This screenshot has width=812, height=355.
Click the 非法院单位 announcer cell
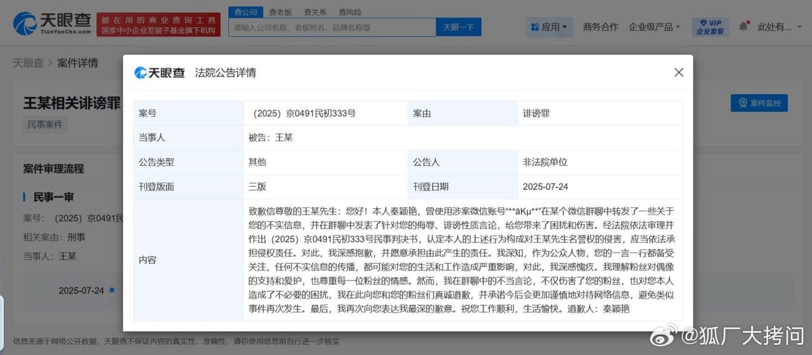600,162
